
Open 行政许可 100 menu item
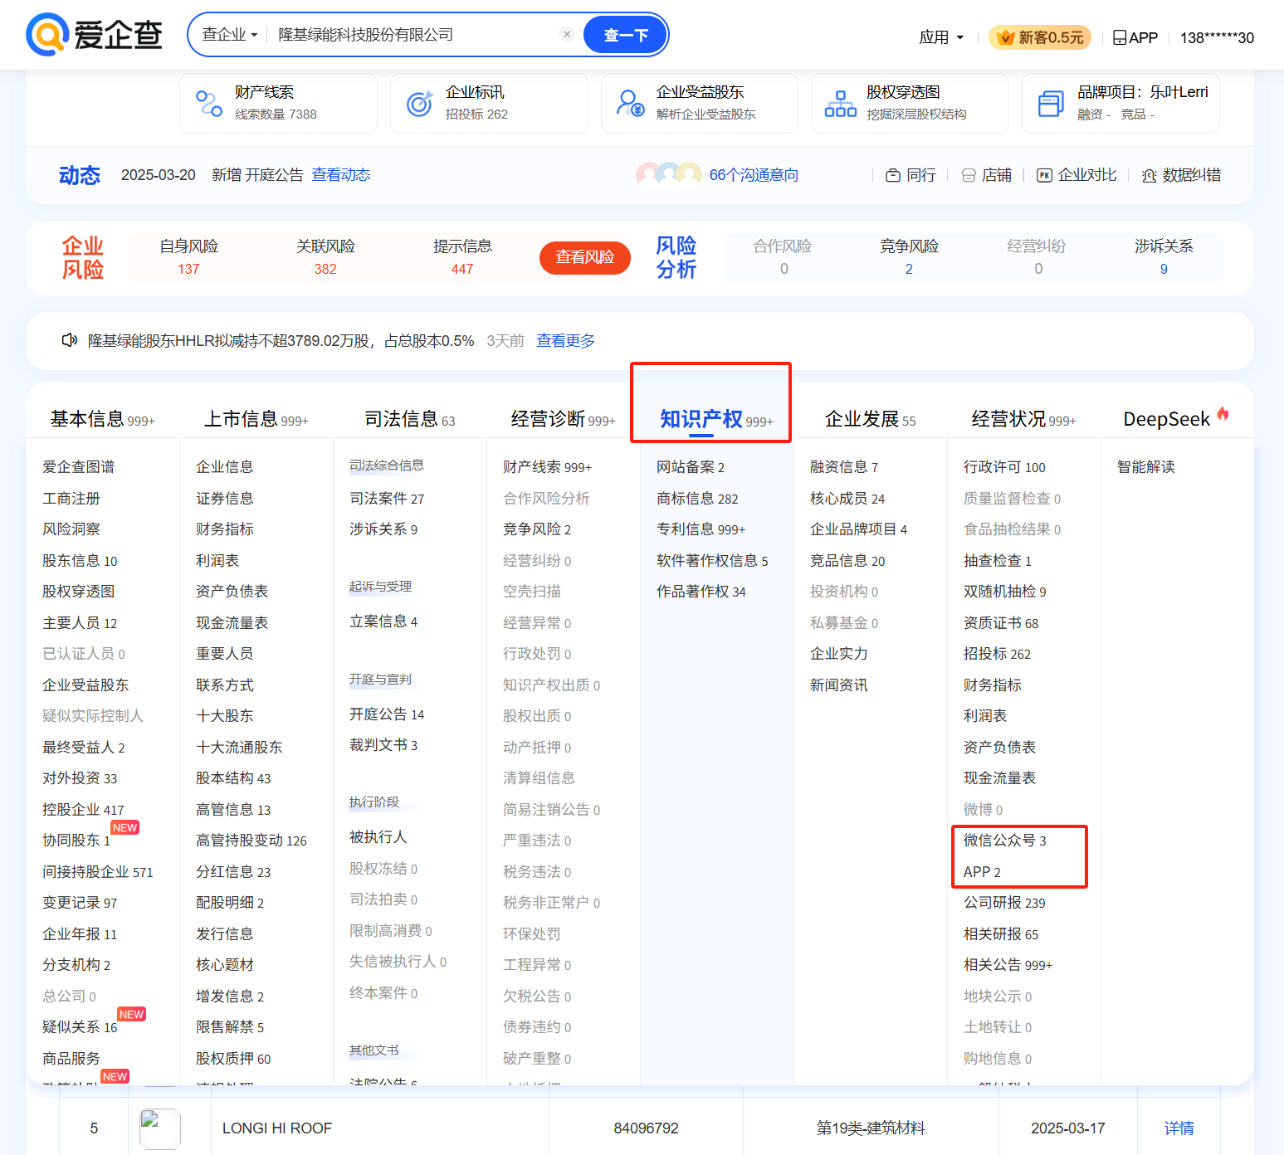[1004, 467]
